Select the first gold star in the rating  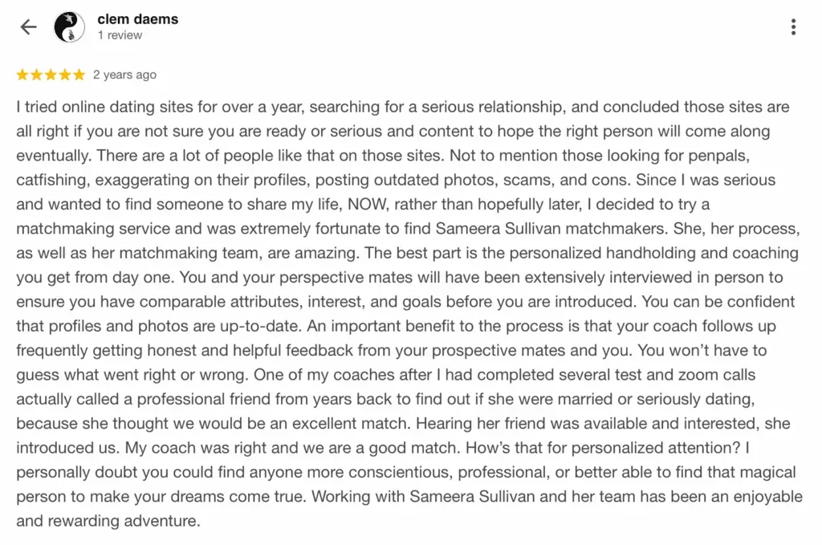pyautogui.click(x=22, y=74)
